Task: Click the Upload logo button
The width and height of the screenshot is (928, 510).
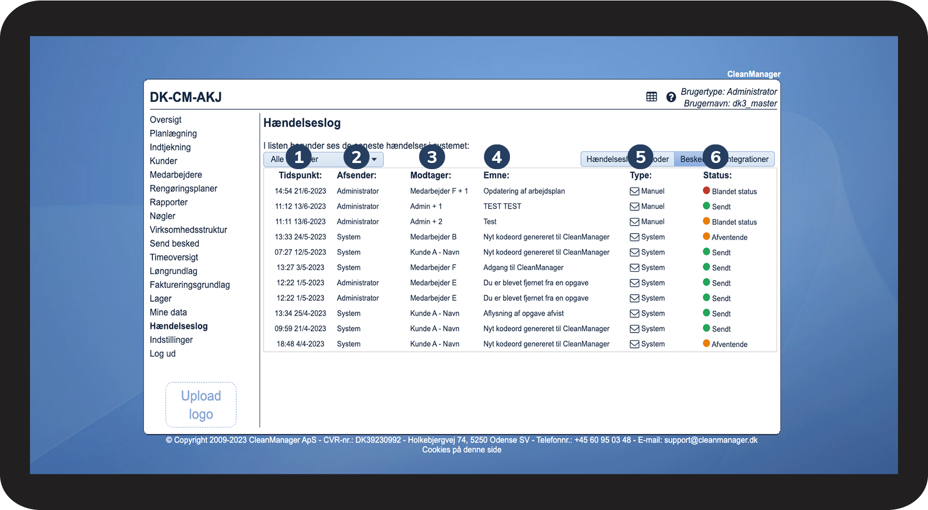Action: (201, 405)
